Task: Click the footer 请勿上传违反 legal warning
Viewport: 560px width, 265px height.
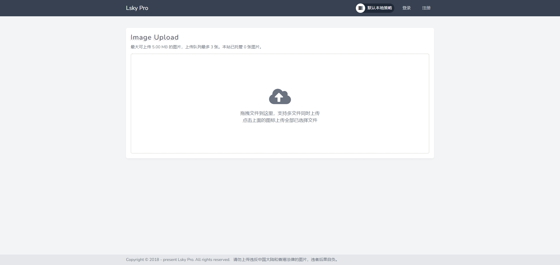Action: point(270,259)
